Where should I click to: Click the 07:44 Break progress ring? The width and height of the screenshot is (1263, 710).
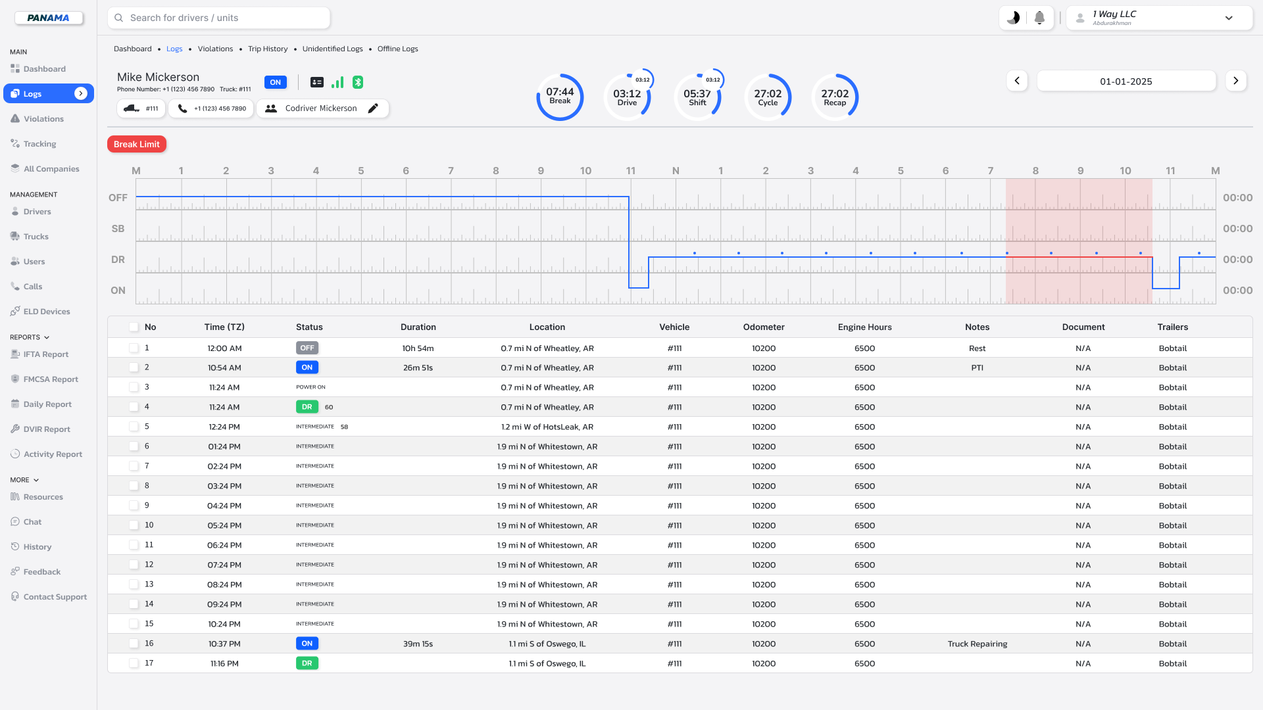point(560,97)
